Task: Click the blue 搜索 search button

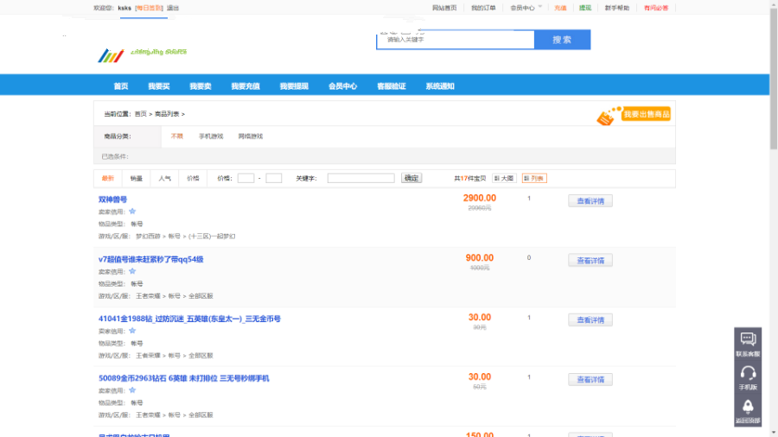Action: coord(562,40)
